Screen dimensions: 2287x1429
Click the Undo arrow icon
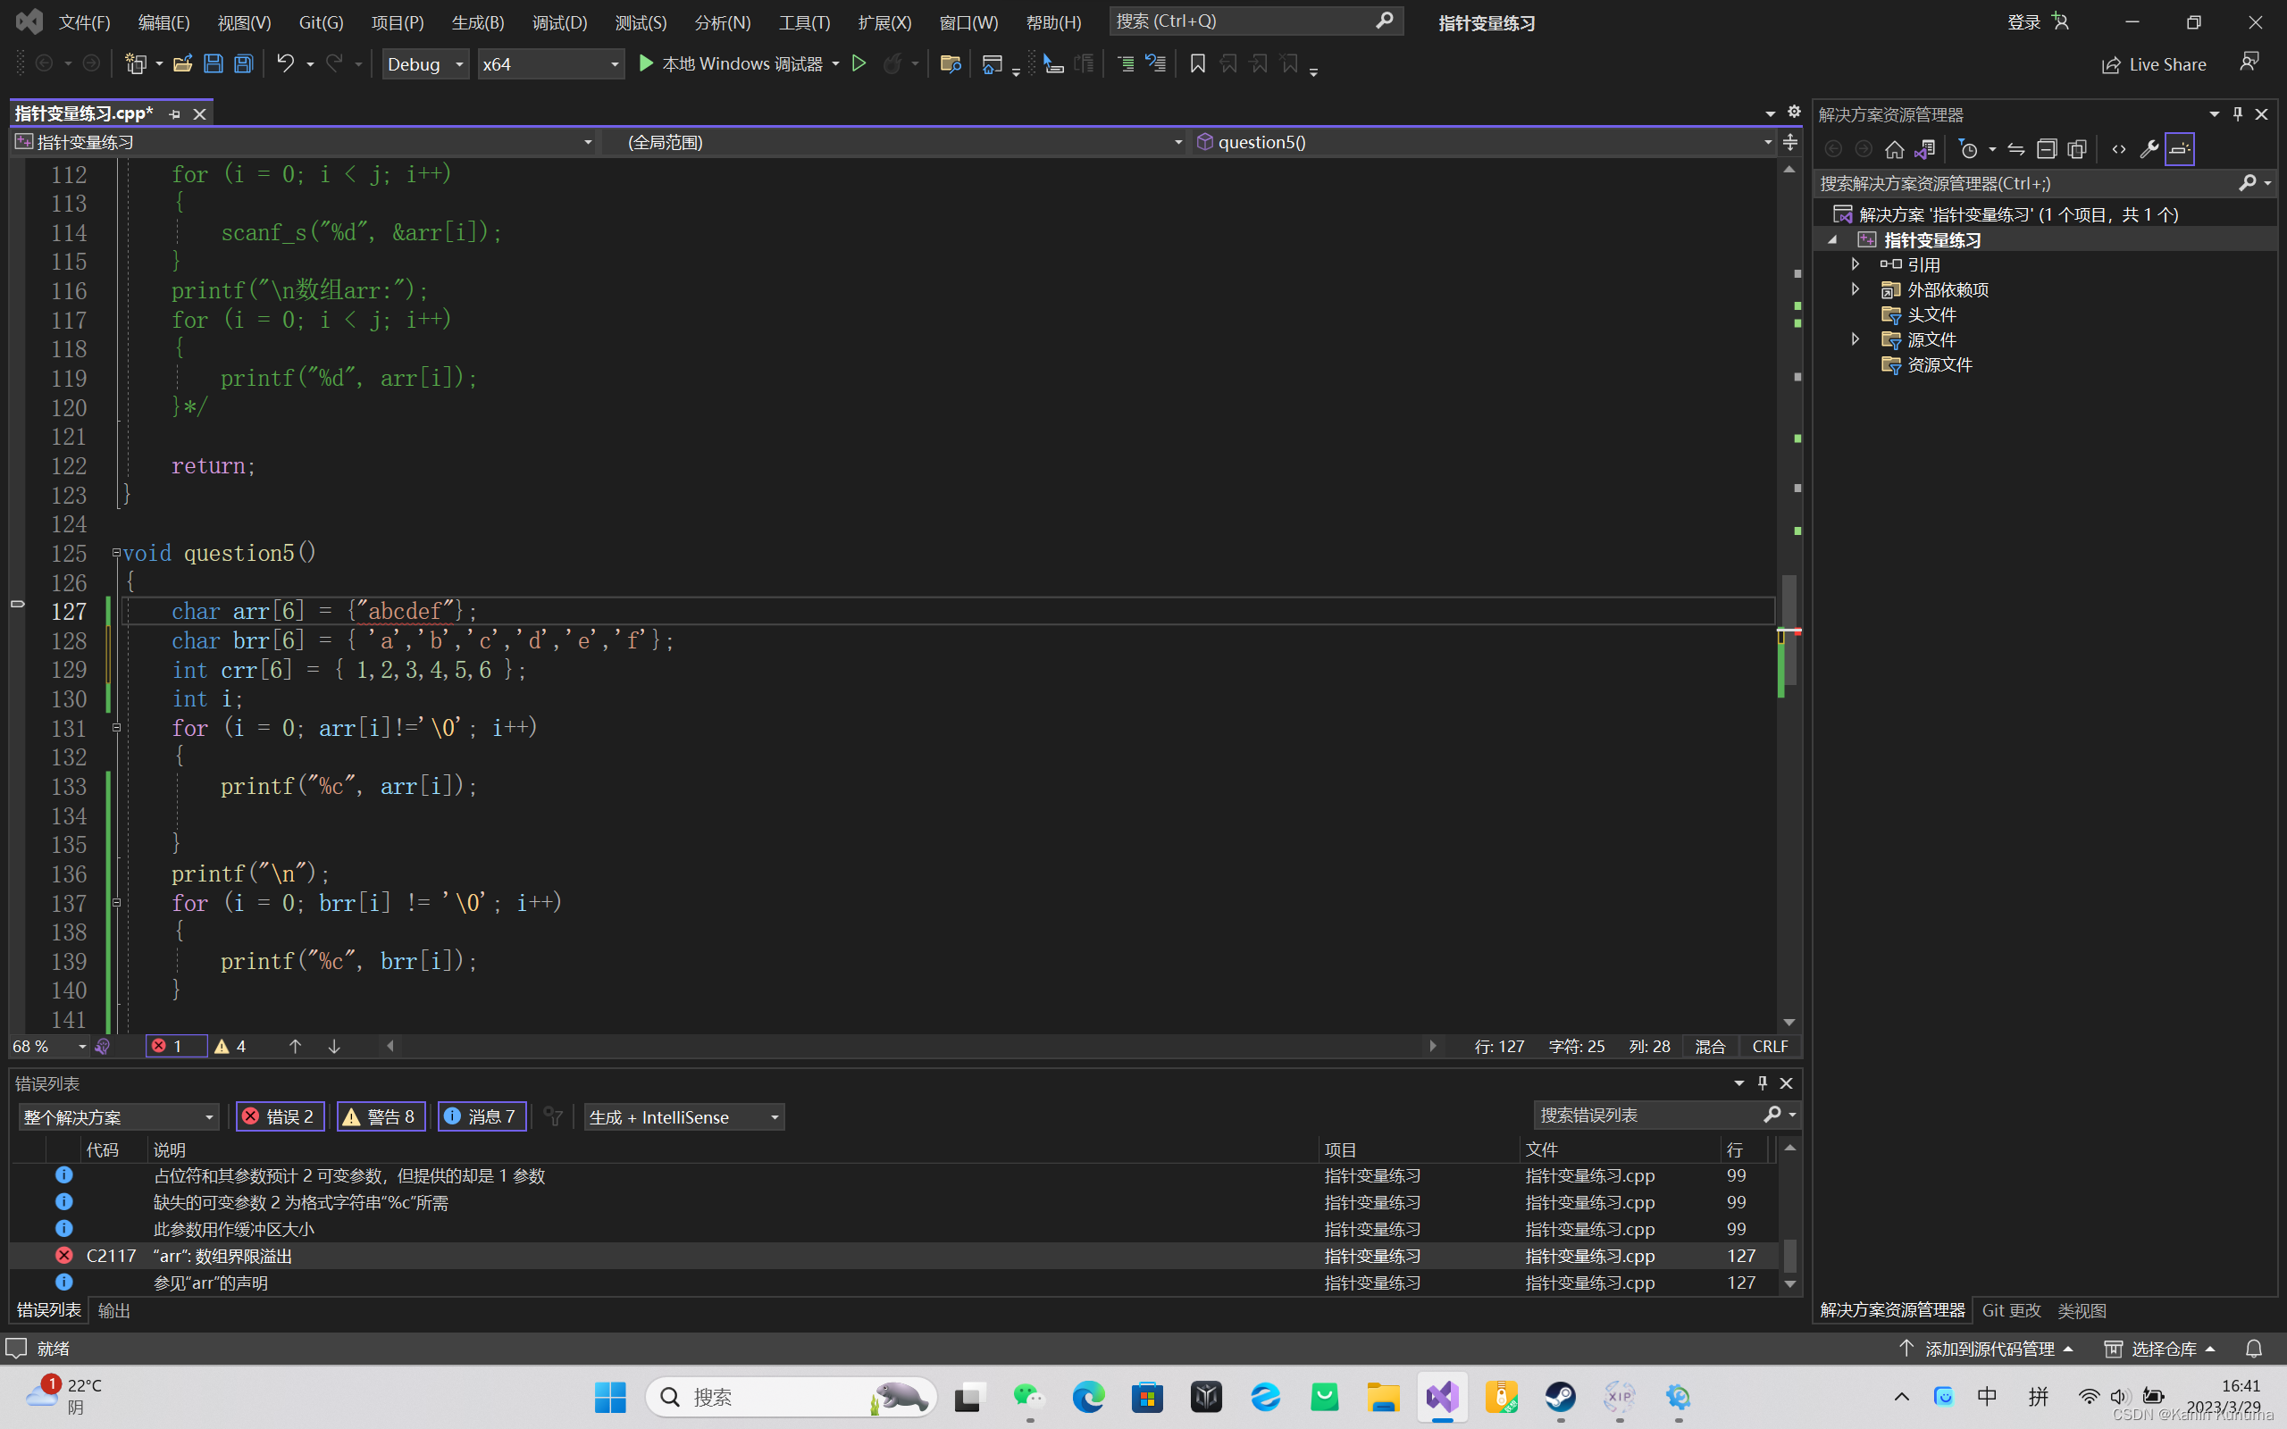coord(284,63)
